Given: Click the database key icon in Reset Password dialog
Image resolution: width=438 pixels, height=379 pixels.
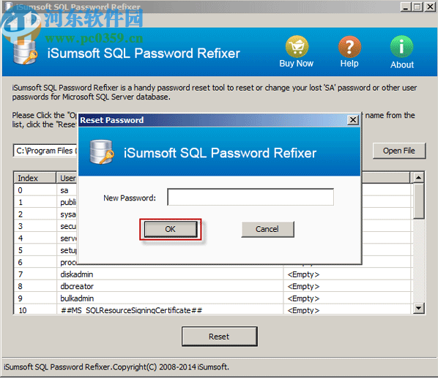Looking at the screenshot, I should coord(101,152).
